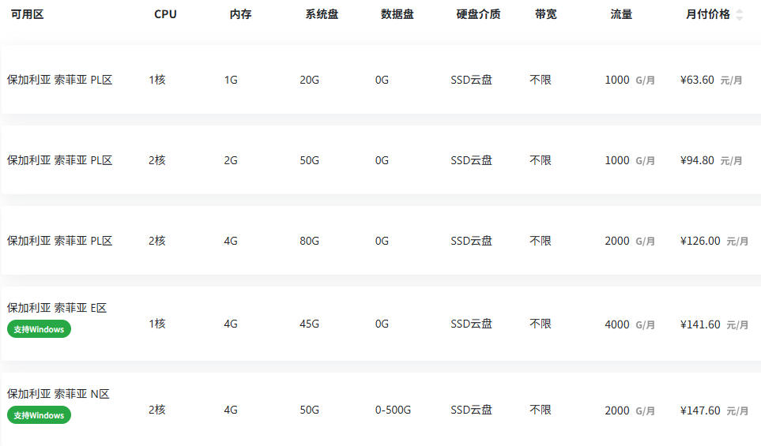This screenshot has width=761, height=446.
Task: Click the 硬盘介质 column header
Action: 479,14
